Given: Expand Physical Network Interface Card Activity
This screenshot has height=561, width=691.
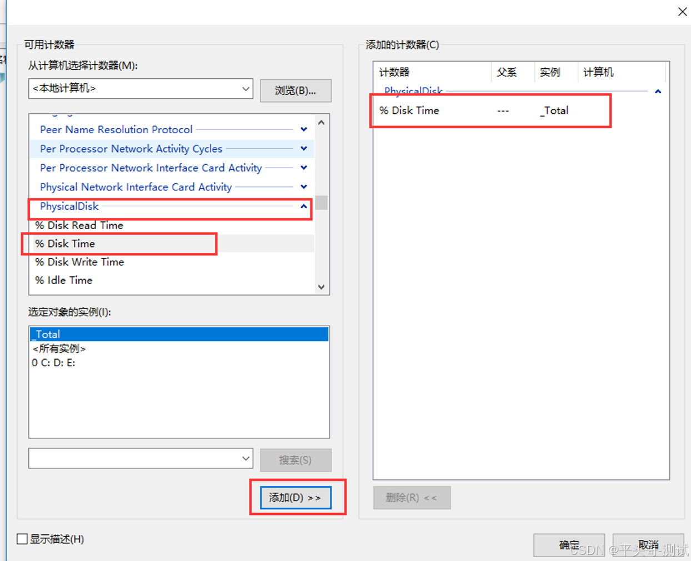Looking at the screenshot, I should point(304,187).
